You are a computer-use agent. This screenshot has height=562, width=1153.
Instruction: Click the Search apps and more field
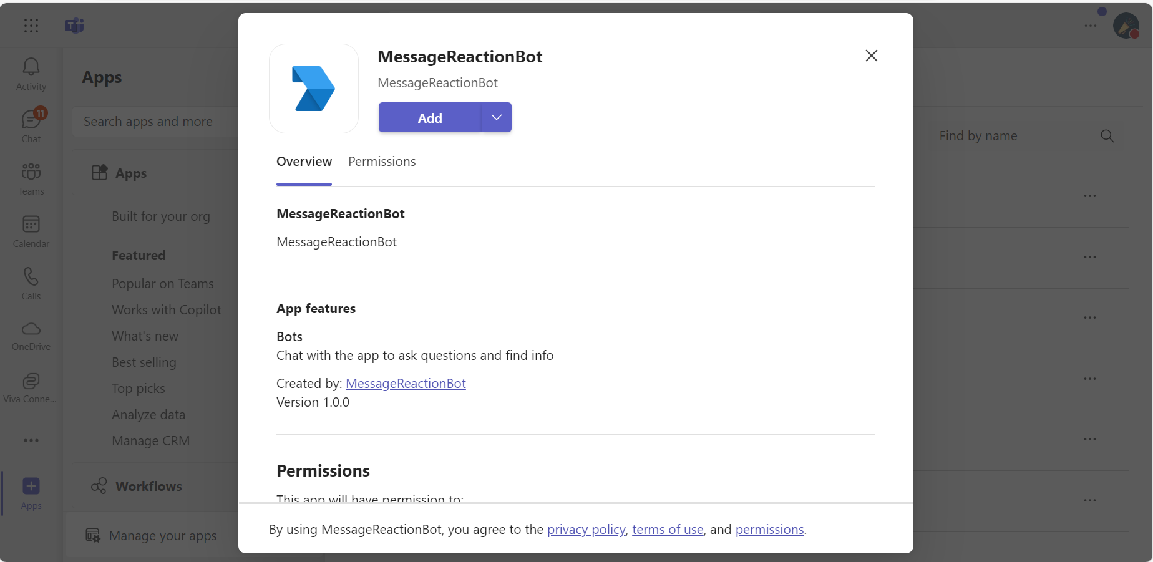pos(156,122)
